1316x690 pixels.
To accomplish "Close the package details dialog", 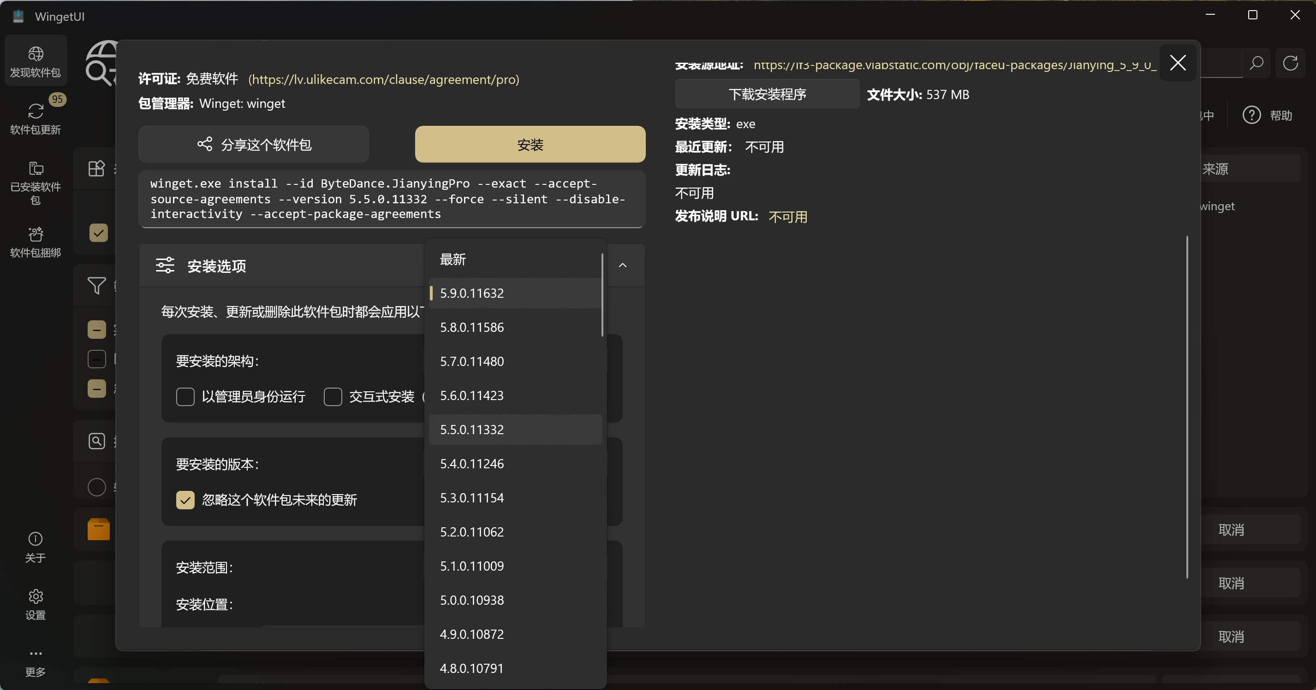I will pos(1178,63).
